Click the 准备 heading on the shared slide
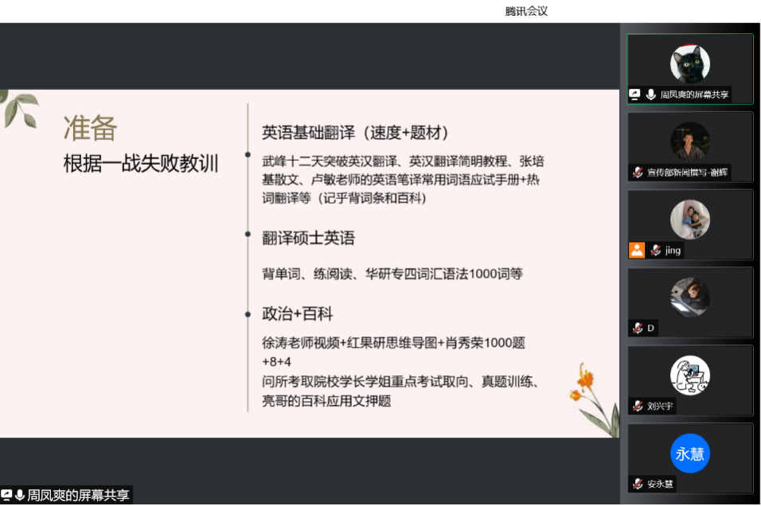761x506 pixels. pyautogui.click(x=90, y=128)
